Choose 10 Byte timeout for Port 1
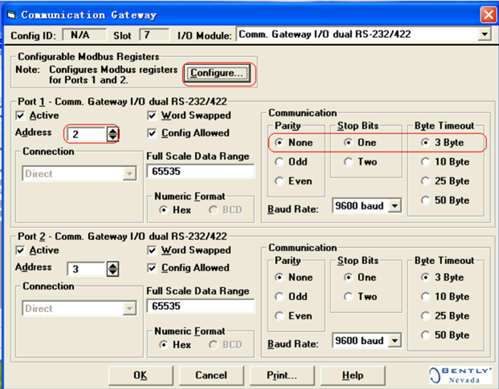The width and height of the screenshot is (499, 389). click(425, 162)
